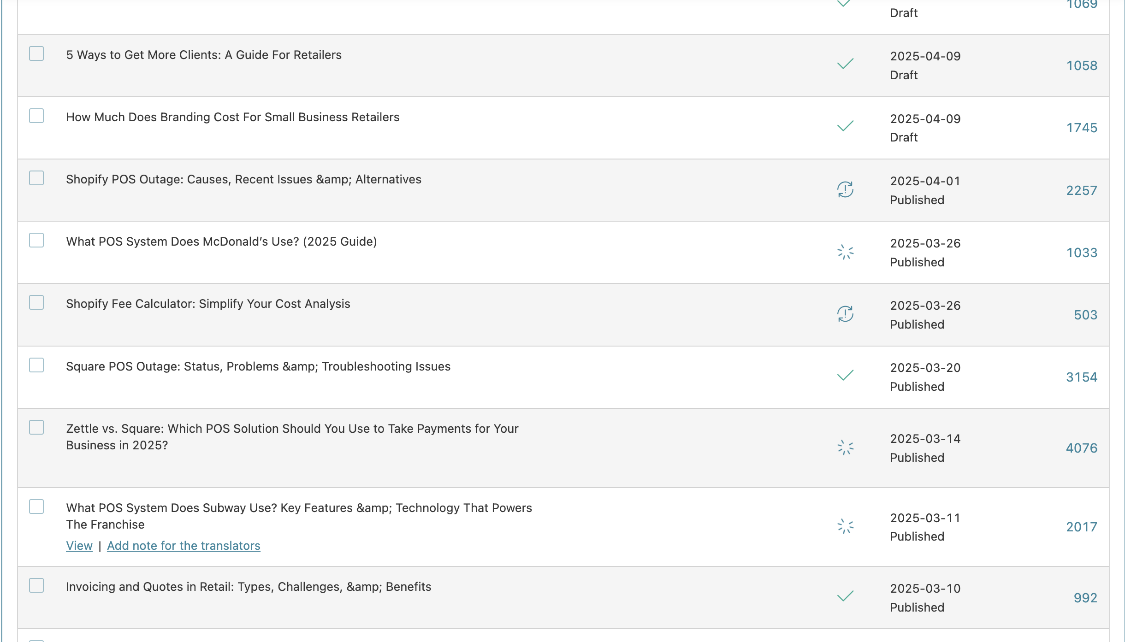Click needs-update icon for Shopify POS Outage row
1125x642 pixels.
point(845,189)
